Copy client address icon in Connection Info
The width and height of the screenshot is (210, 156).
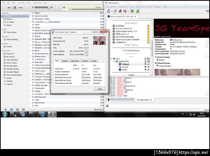pyautogui.click(x=86, y=54)
